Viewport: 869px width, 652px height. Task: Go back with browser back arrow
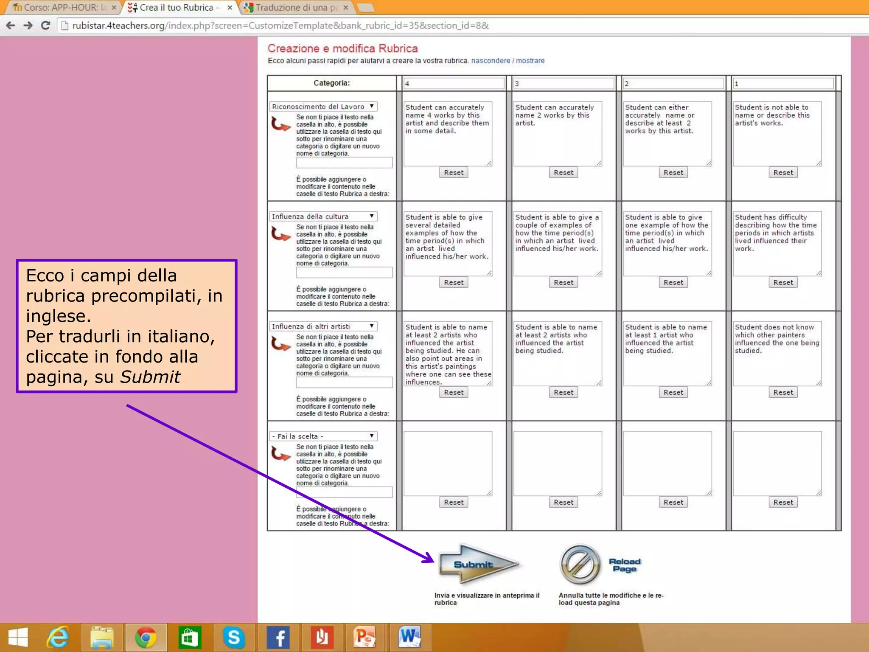pyautogui.click(x=11, y=25)
